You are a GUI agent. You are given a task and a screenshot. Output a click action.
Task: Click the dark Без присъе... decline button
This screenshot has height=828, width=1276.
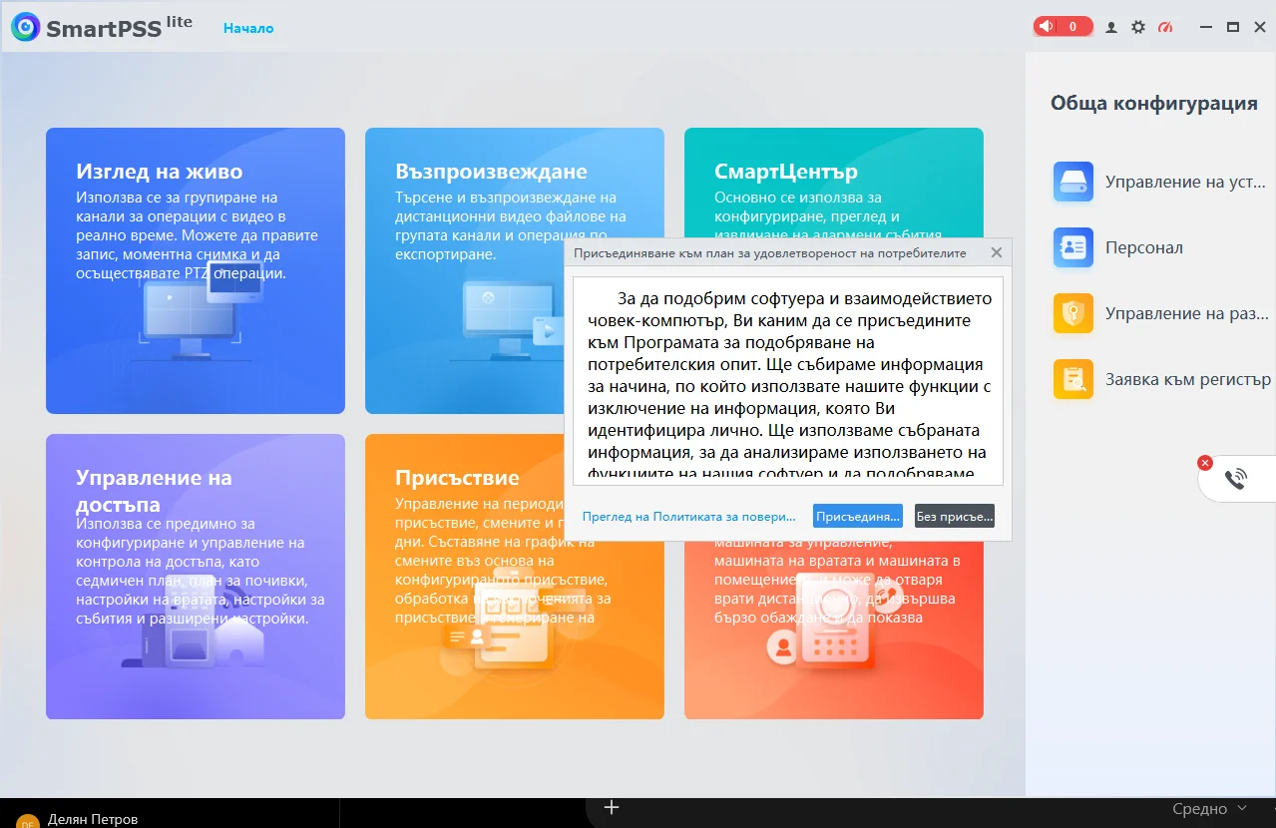tap(955, 516)
